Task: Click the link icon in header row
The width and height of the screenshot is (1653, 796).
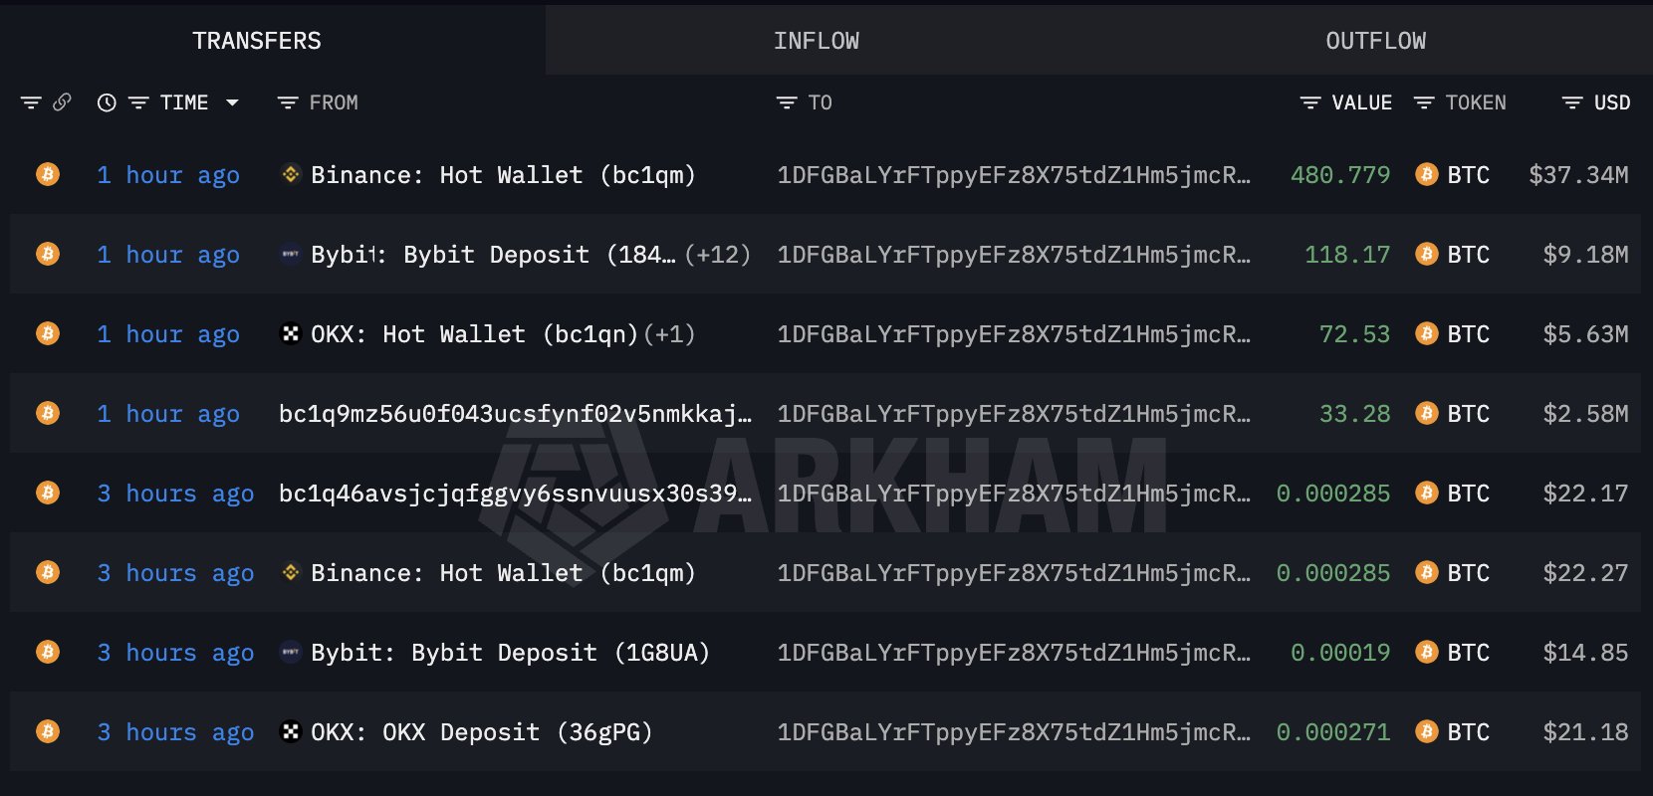Action: (x=62, y=102)
